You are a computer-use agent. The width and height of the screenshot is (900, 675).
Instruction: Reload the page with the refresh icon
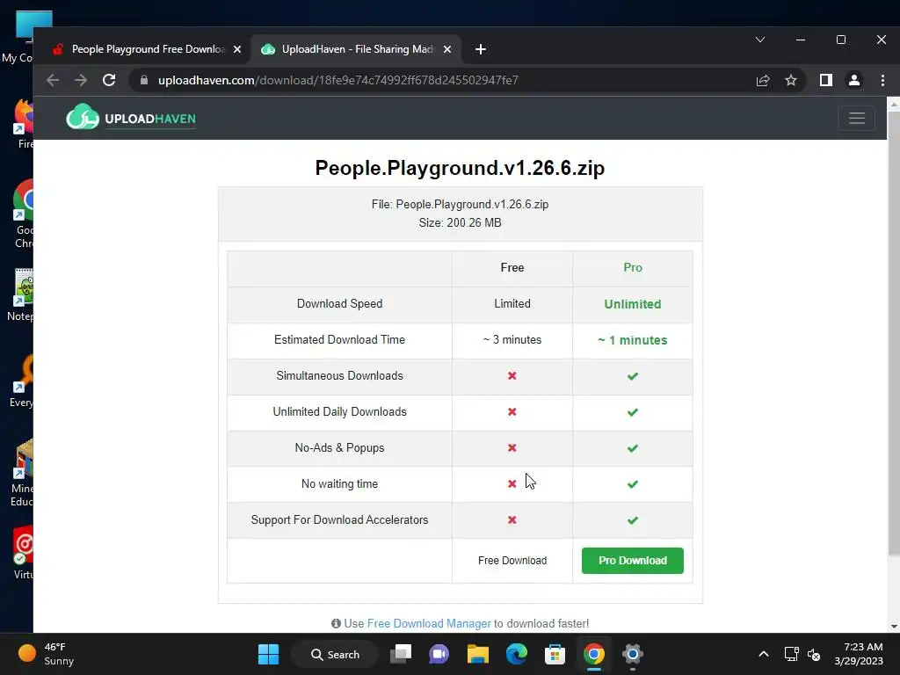click(x=109, y=80)
